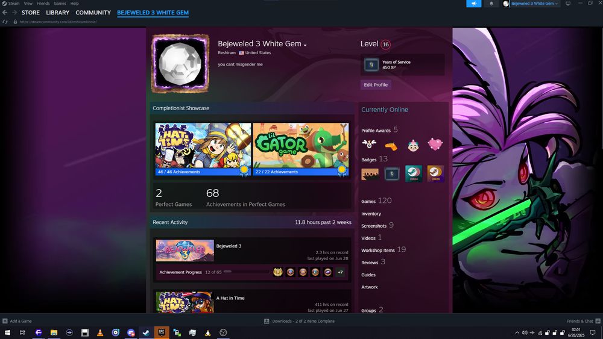Click the Perfect Games count
Screen dimensions: 603x339
pos(159,193)
